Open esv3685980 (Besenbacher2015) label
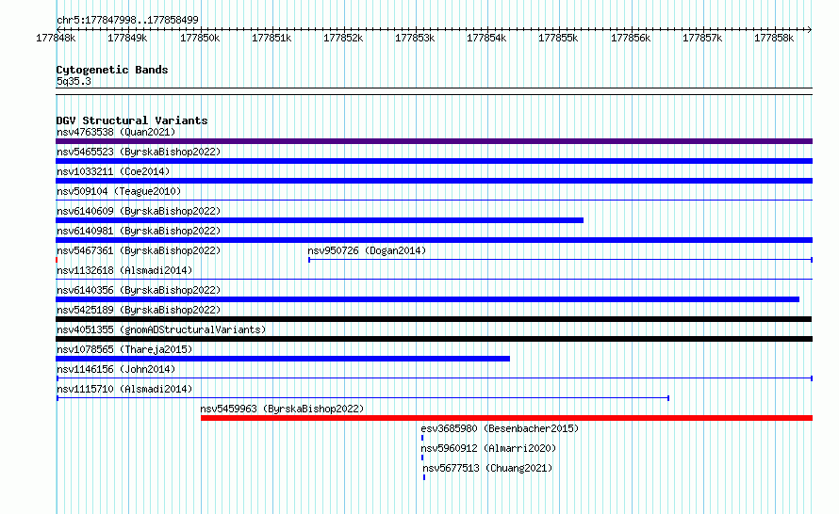The width and height of the screenshot is (839, 514). 500,428
